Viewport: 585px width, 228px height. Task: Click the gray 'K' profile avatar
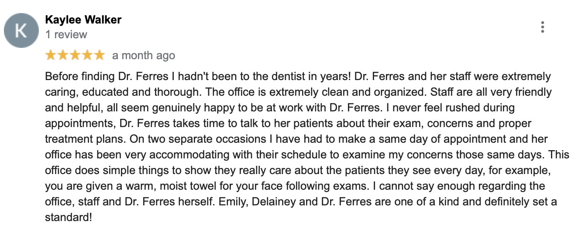tap(21, 30)
